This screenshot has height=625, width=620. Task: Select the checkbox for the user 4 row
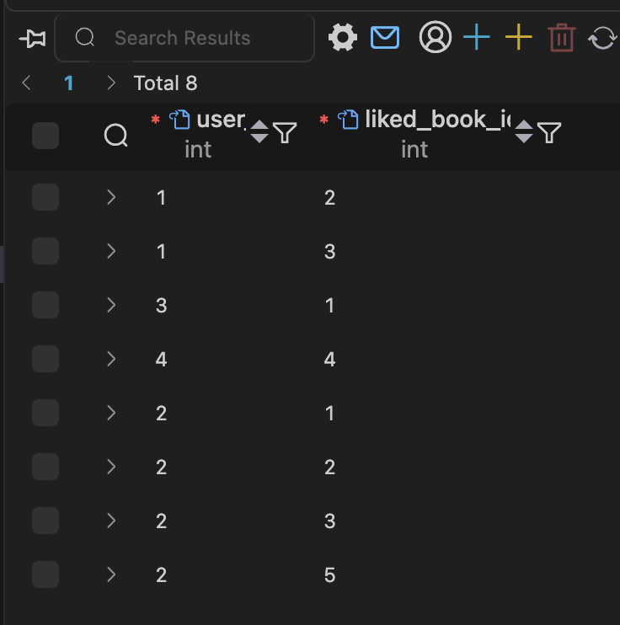coord(45,359)
